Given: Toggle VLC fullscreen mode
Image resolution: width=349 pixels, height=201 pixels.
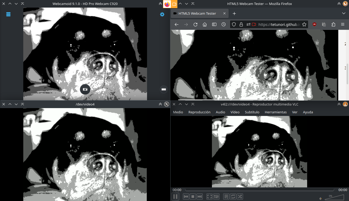Looking at the screenshot, I should coord(210,196).
